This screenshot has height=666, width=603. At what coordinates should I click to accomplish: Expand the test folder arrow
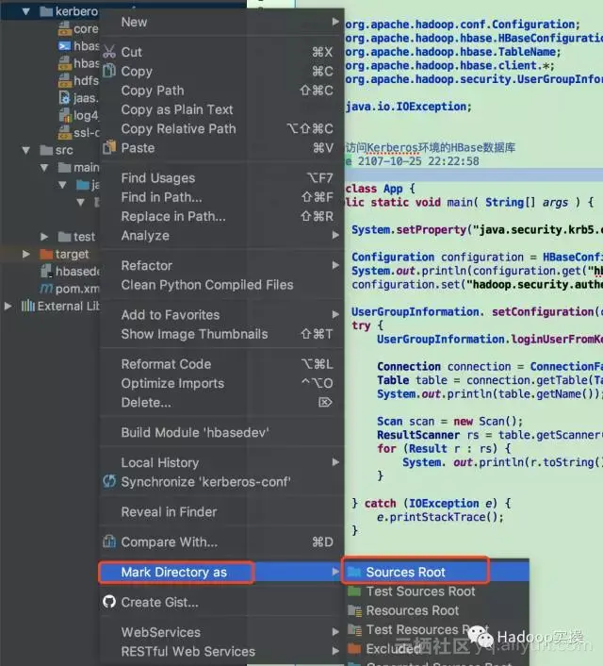pos(44,236)
